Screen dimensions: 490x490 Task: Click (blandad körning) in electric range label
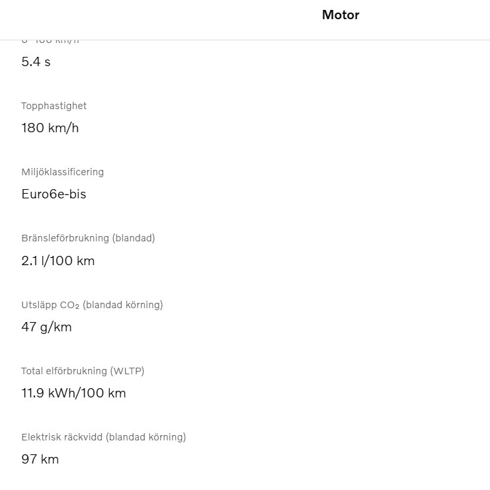[146, 437]
